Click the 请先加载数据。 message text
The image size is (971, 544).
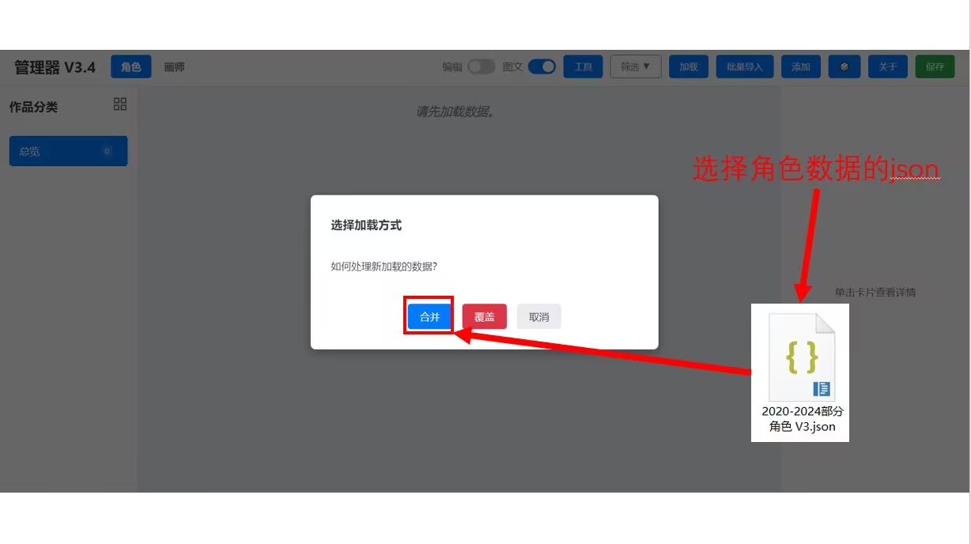click(x=456, y=111)
